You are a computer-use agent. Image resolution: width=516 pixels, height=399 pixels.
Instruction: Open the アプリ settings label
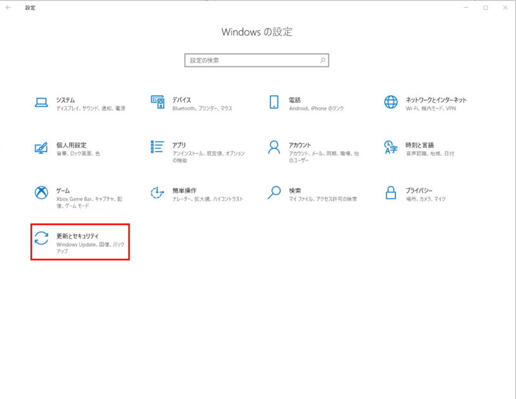[179, 145]
